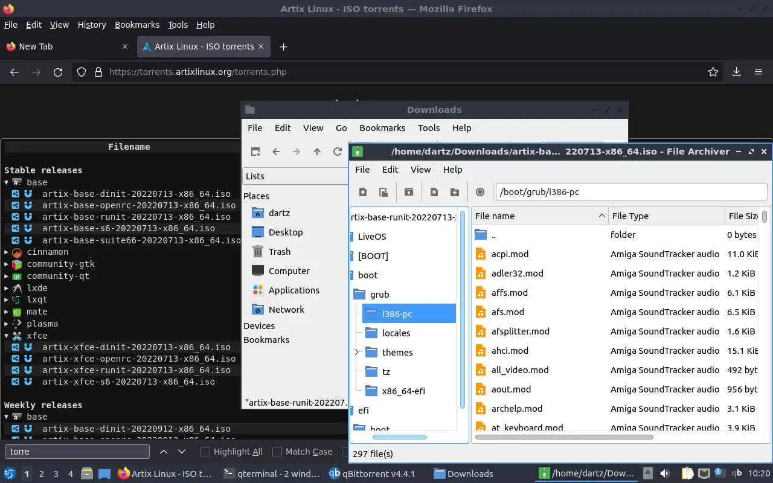
Task: Click the new tab icon in Downloads file manager toolbar
Action: pos(255,152)
